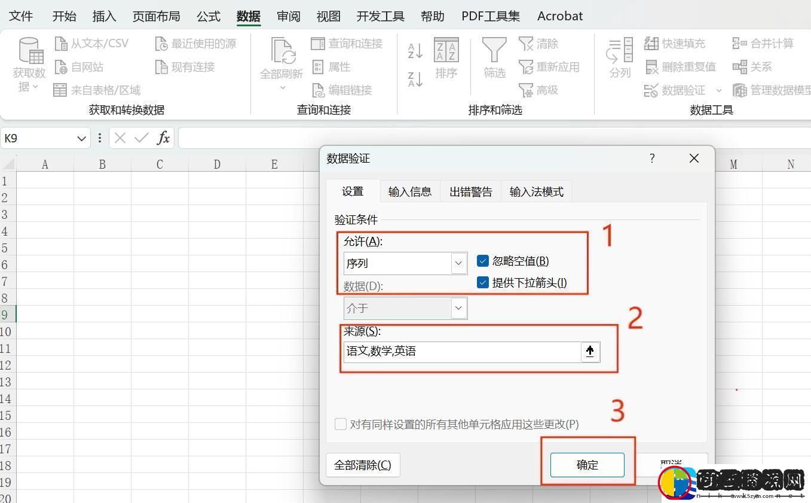Open the 获取数据 (Get Data) icon
The image size is (811, 503).
tap(30, 50)
